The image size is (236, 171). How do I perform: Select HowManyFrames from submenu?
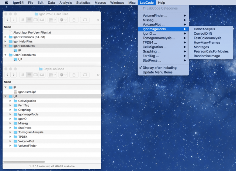211,42
